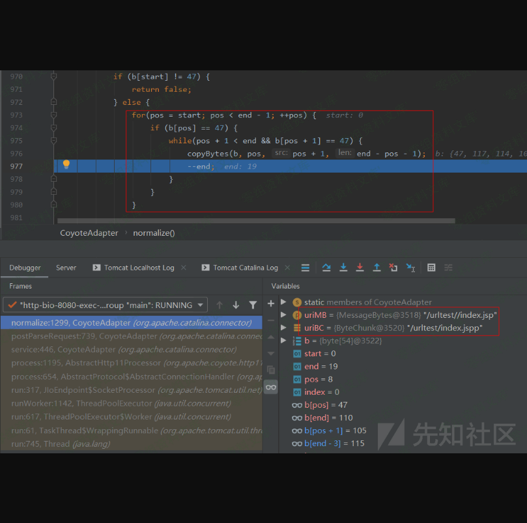Image resolution: width=527 pixels, height=523 pixels.
Task: Open the Tomcat Catalina Log tab
Action: click(245, 268)
